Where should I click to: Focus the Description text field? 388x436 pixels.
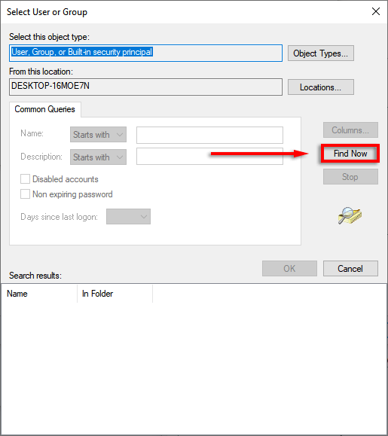pyautogui.click(x=209, y=157)
